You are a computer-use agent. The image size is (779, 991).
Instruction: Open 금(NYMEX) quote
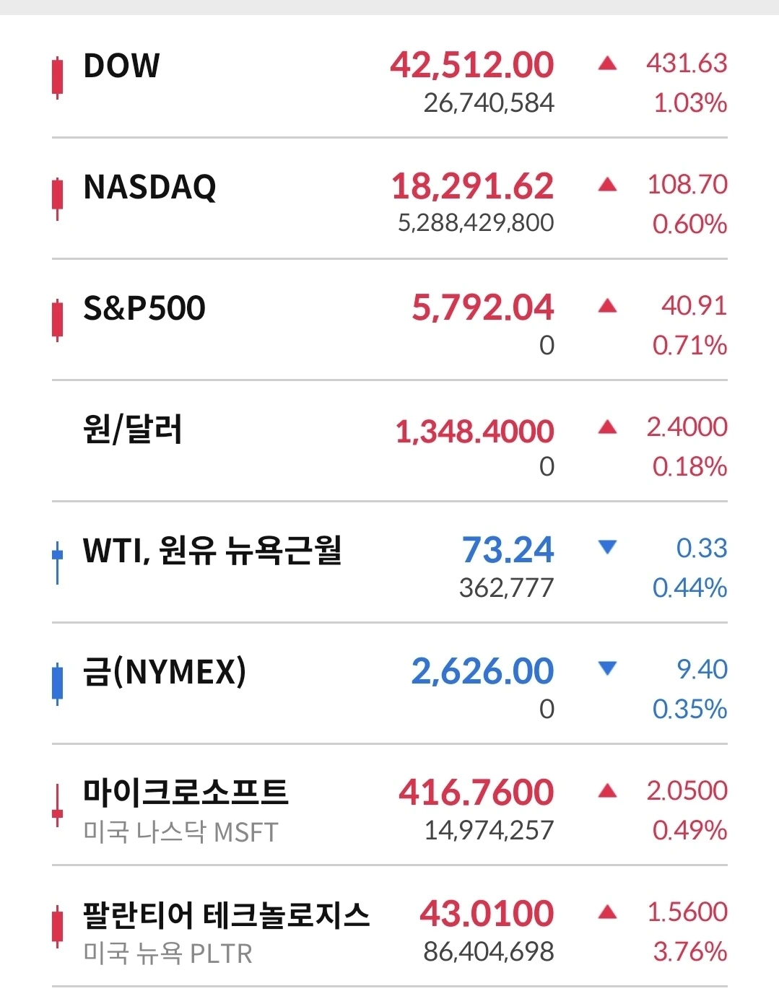(x=390, y=684)
